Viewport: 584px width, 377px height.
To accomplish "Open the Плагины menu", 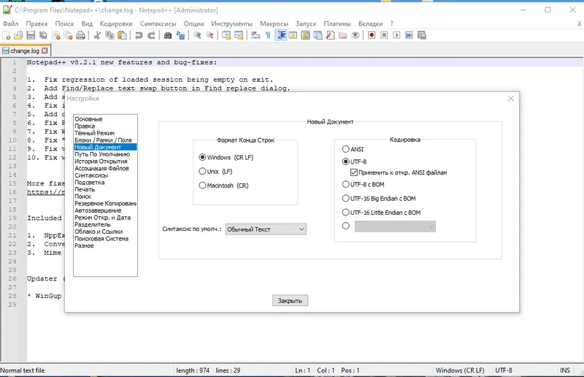I will pyautogui.click(x=337, y=23).
